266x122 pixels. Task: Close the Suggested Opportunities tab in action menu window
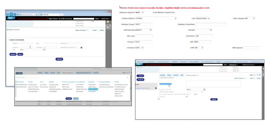[90, 73]
